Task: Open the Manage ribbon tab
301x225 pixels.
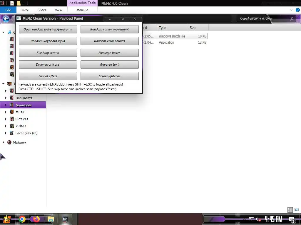Action: tap(82, 10)
